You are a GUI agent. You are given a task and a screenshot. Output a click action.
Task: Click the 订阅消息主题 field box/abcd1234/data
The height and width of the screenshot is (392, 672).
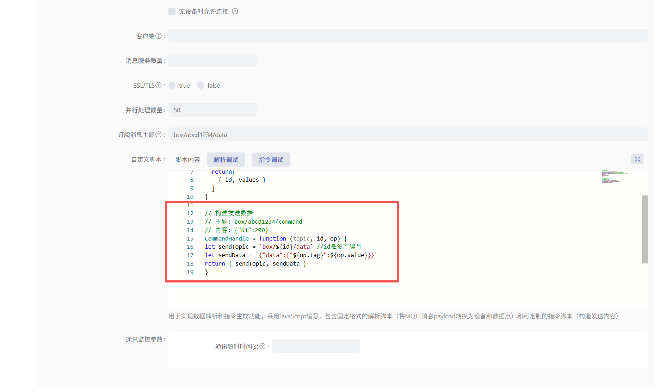408,135
